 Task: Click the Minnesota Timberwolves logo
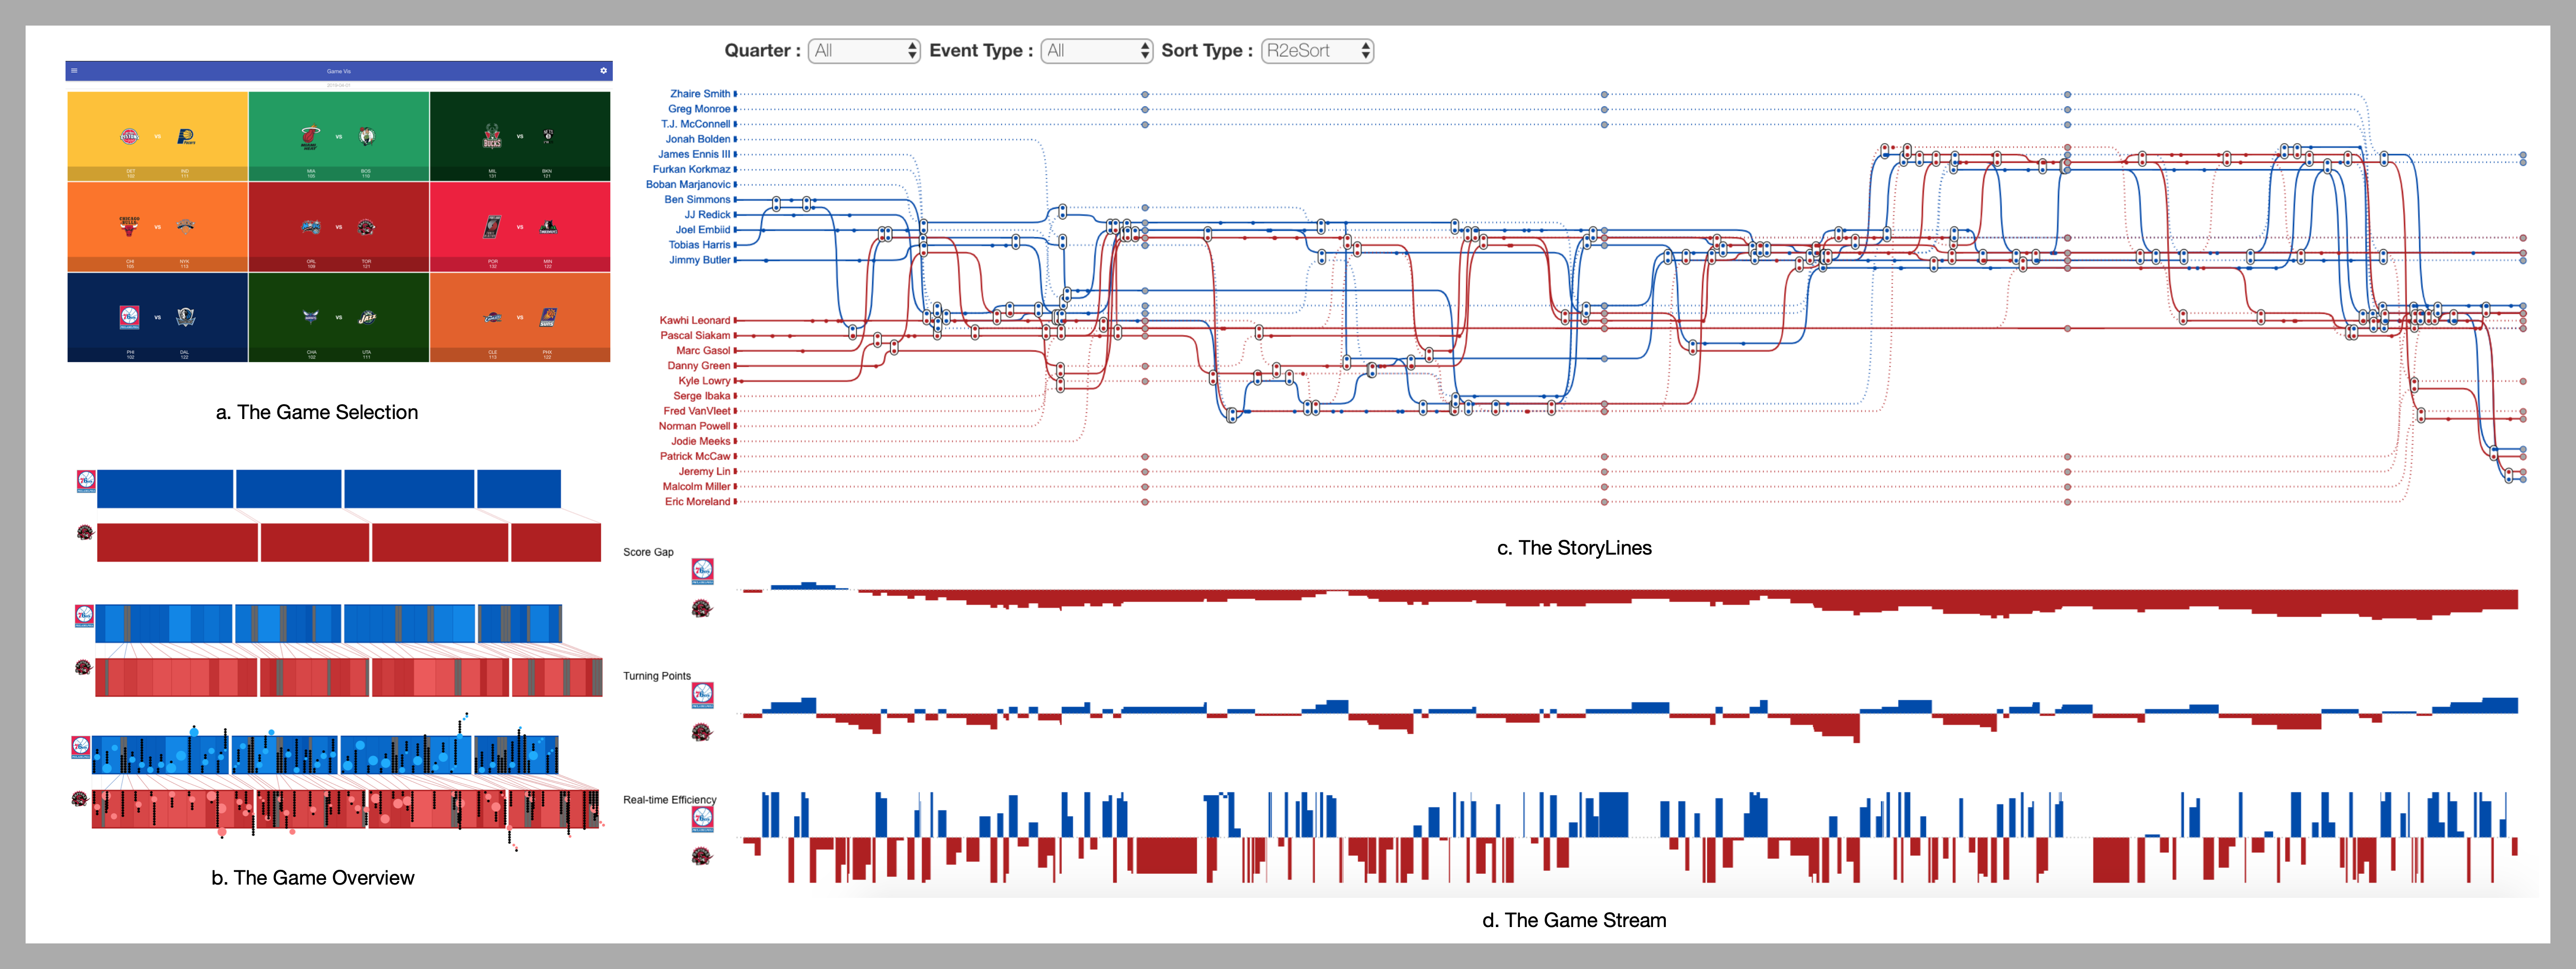tap(548, 227)
